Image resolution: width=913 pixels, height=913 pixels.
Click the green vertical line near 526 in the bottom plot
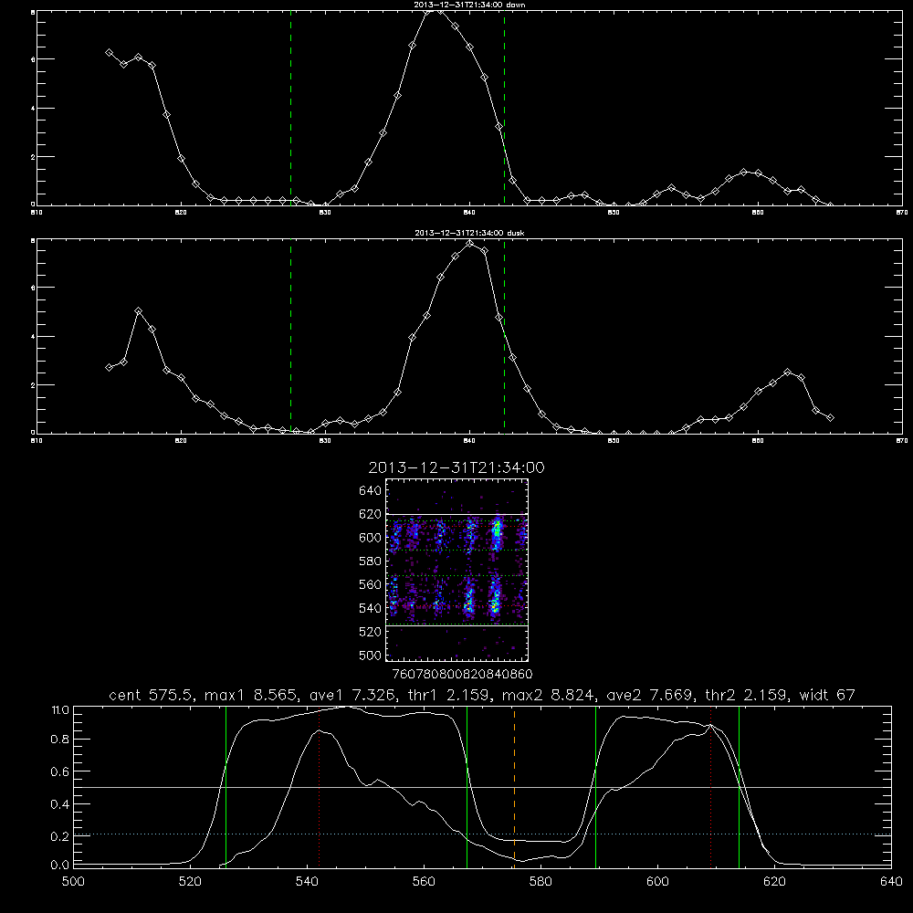(226, 786)
